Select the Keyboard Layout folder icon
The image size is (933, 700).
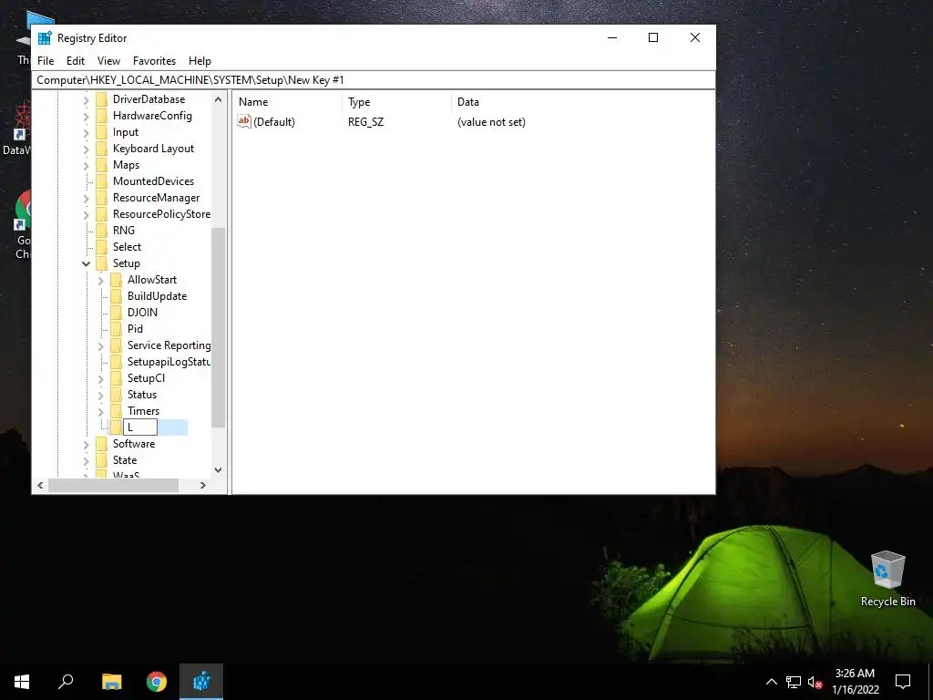click(x=102, y=149)
